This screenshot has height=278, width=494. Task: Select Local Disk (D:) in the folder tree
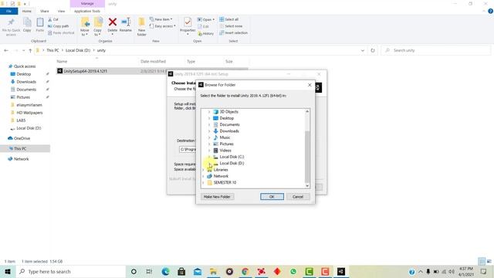[232, 163]
